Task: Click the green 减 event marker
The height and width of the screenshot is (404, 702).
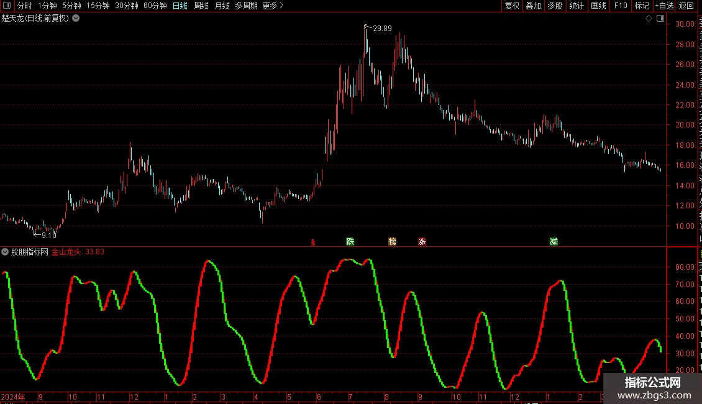Action: click(554, 241)
